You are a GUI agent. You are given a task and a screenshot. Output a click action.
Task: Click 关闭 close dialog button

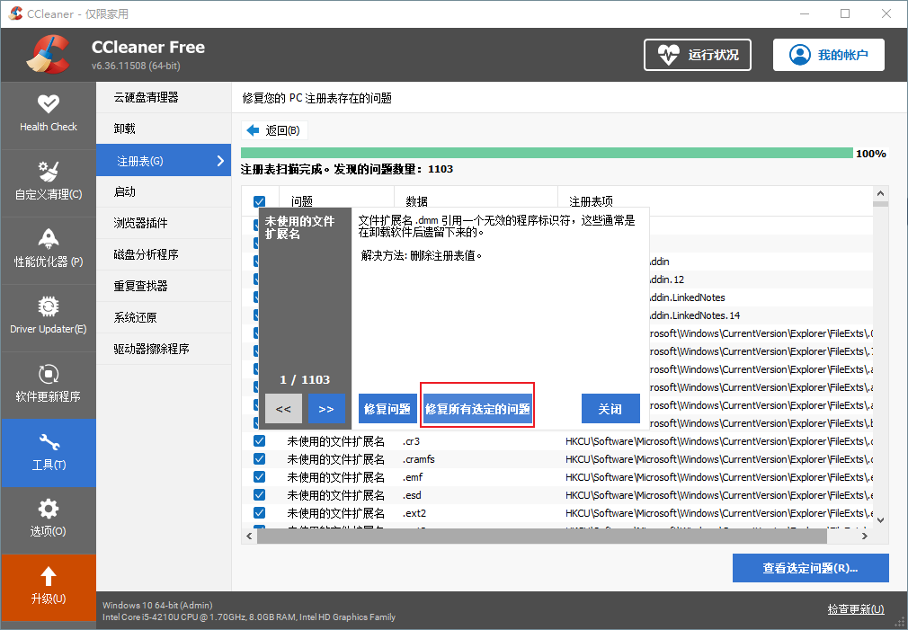coord(610,409)
